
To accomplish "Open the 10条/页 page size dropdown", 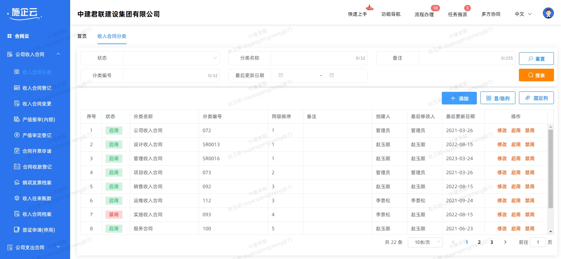I will click(425, 242).
